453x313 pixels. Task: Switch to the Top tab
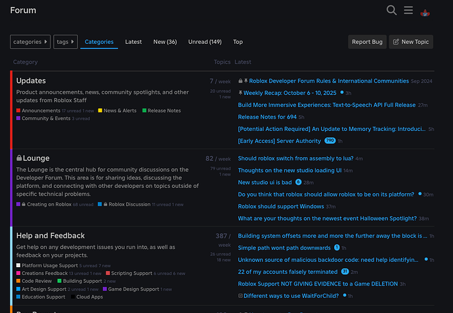(x=238, y=42)
